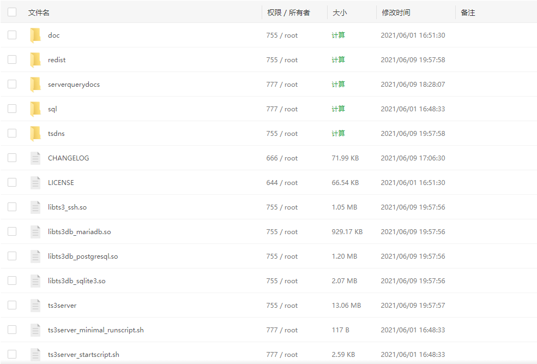
Task: Click the tsdns folder icon
Action: [x=35, y=134]
